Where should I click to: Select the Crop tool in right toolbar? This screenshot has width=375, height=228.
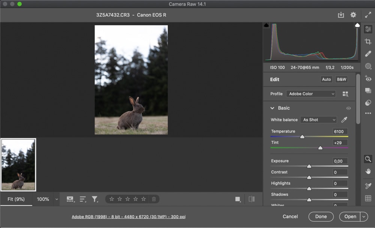[368, 41]
